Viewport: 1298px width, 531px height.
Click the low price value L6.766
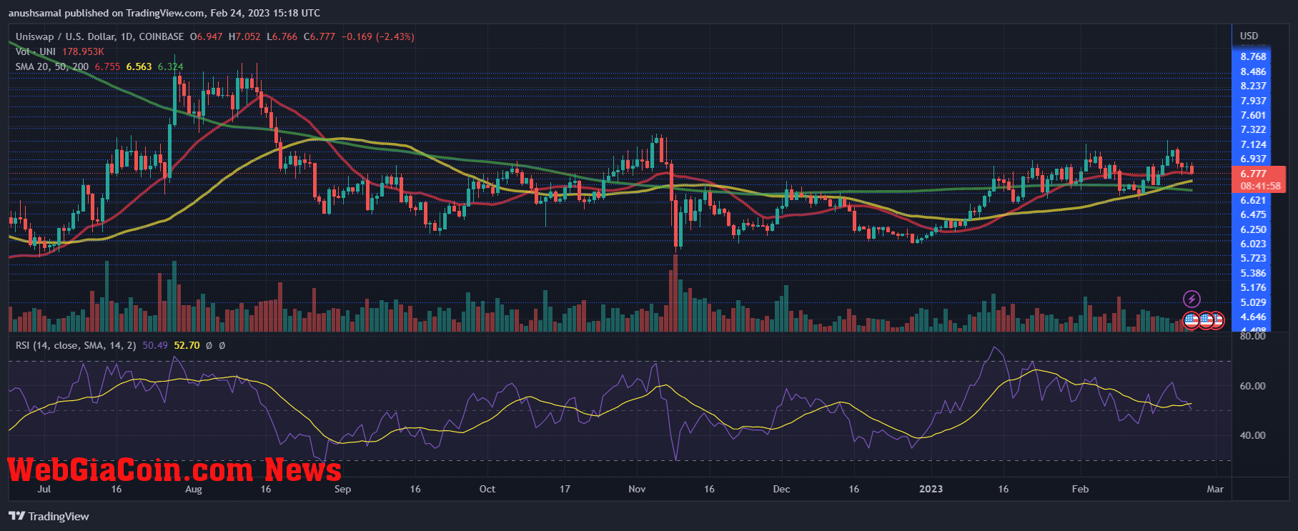pos(282,36)
